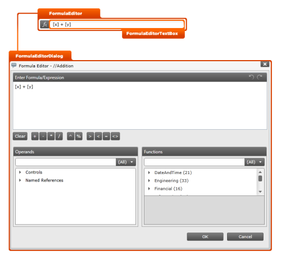Select Financial (16) in the functions list

(x=168, y=189)
